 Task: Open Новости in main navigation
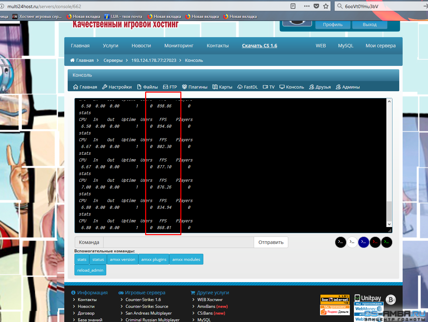[x=141, y=46]
